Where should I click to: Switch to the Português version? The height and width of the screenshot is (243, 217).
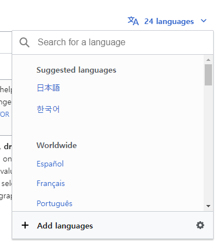(x=55, y=203)
